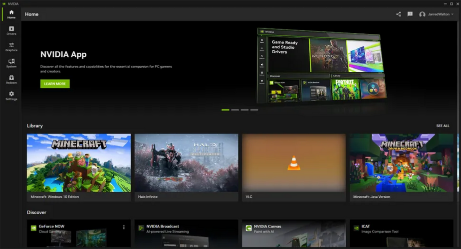This screenshot has height=249, width=461.
Task: Open the Drivers section in sidebar
Action: pyautogui.click(x=11, y=30)
